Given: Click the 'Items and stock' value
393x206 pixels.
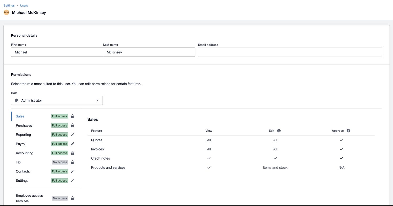Looking at the screenshot, I should pos(275,167).
